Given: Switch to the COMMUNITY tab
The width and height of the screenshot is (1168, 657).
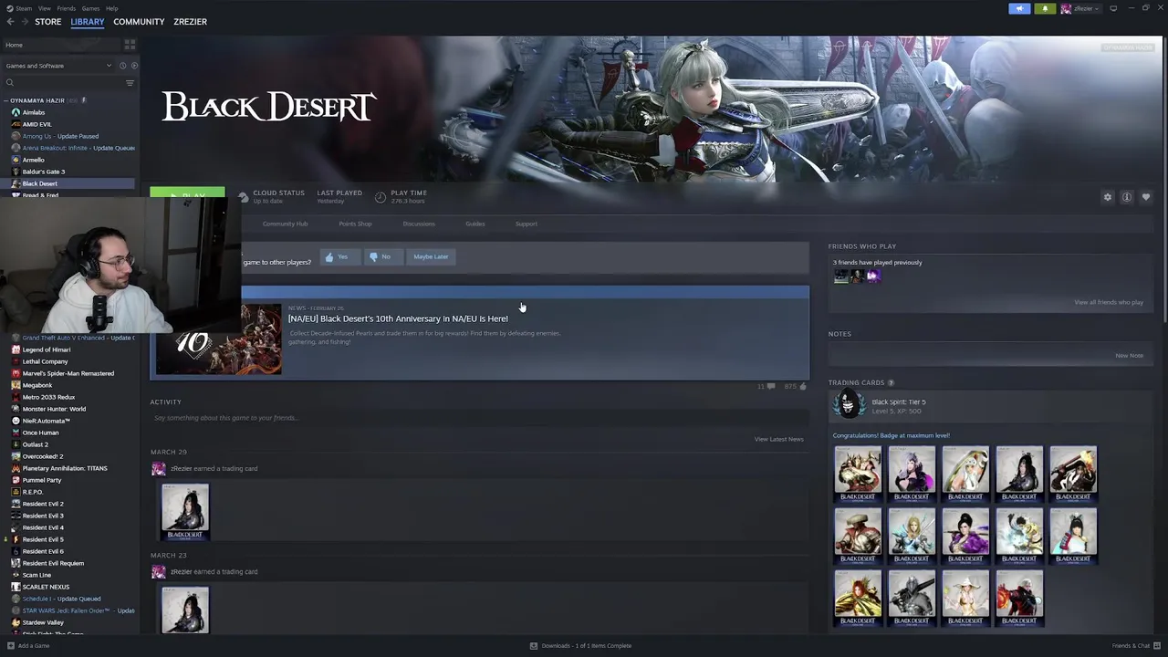Looking at the screenshot, I should click(x=139, y=22).
